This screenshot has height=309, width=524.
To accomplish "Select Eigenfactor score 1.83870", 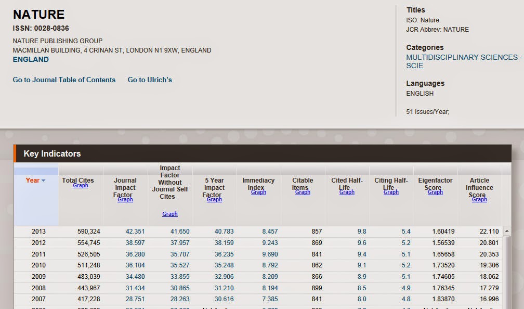I will coord(443,299).
